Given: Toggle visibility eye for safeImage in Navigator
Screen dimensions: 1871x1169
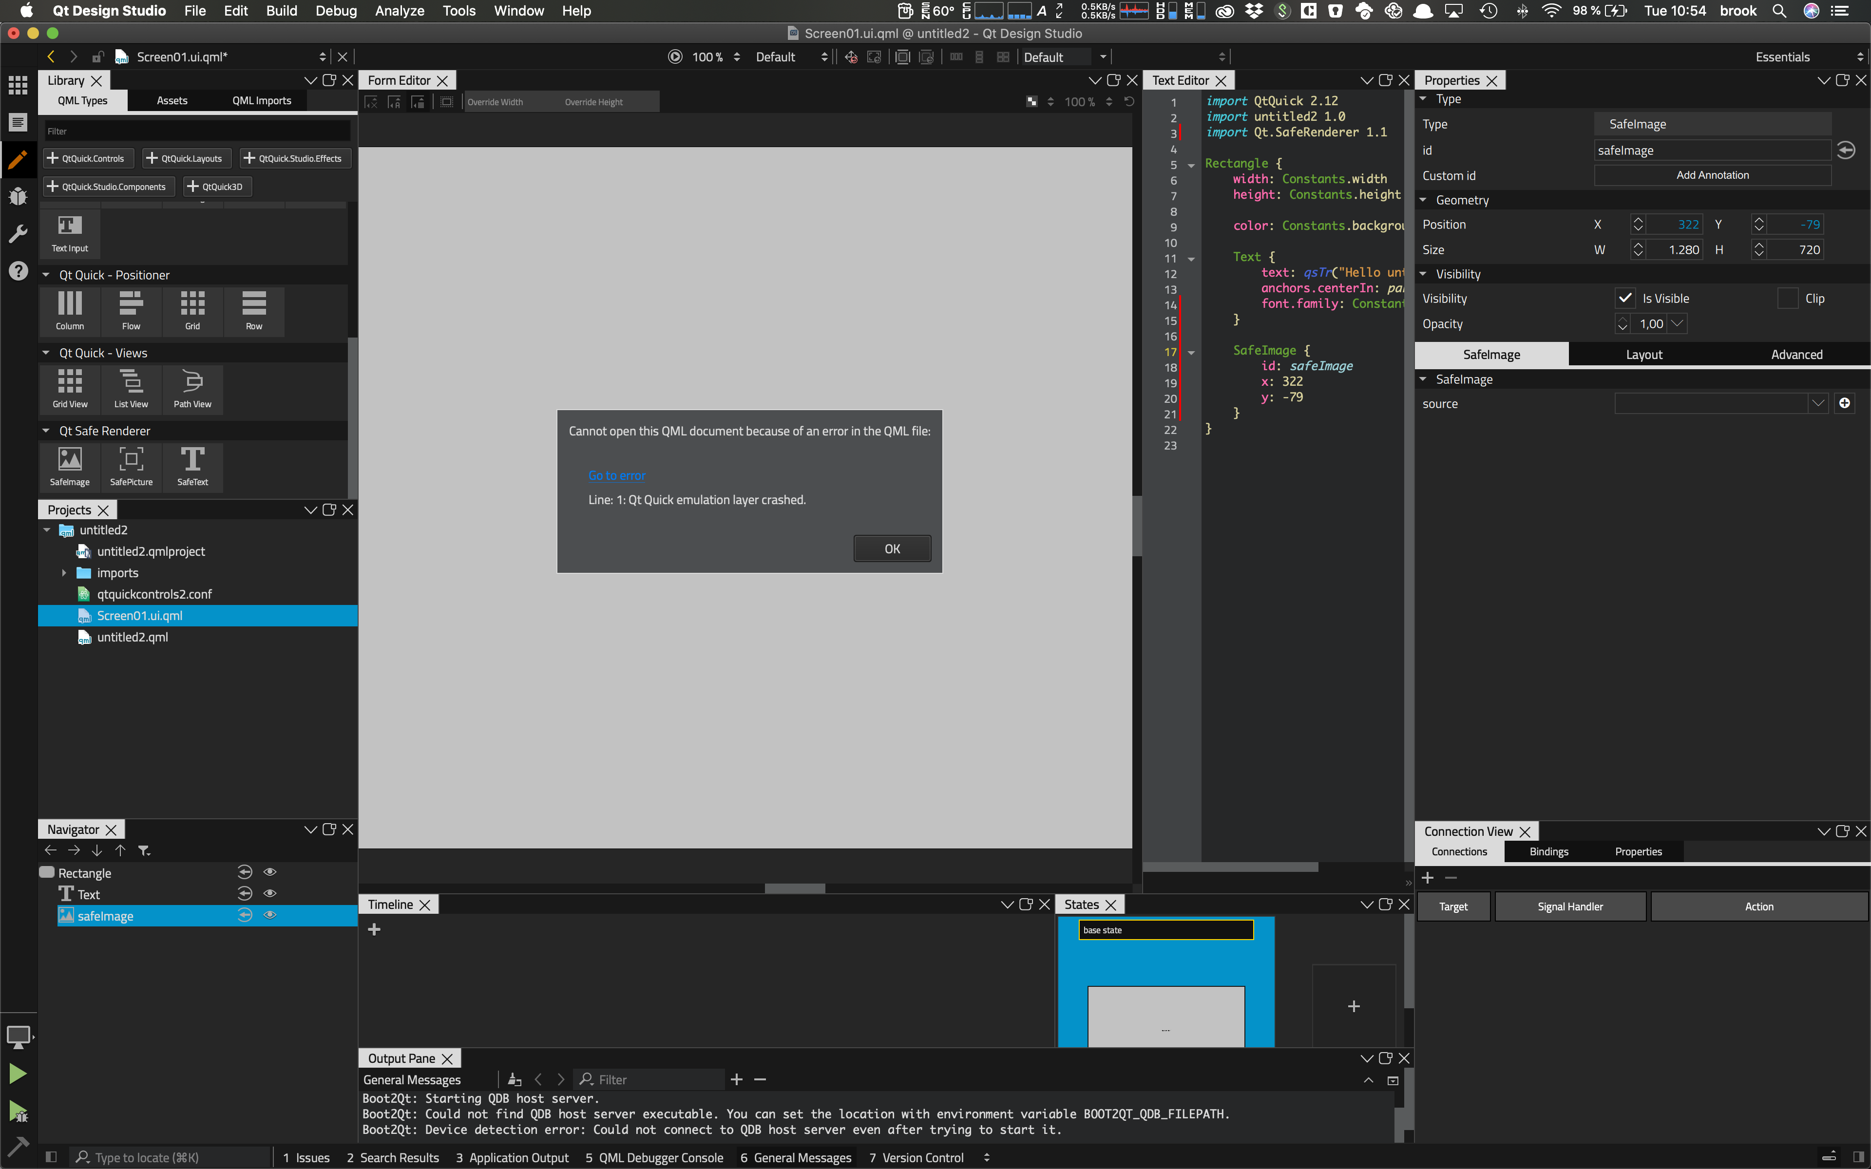Looking at the screenshot, I should (270, 915).
